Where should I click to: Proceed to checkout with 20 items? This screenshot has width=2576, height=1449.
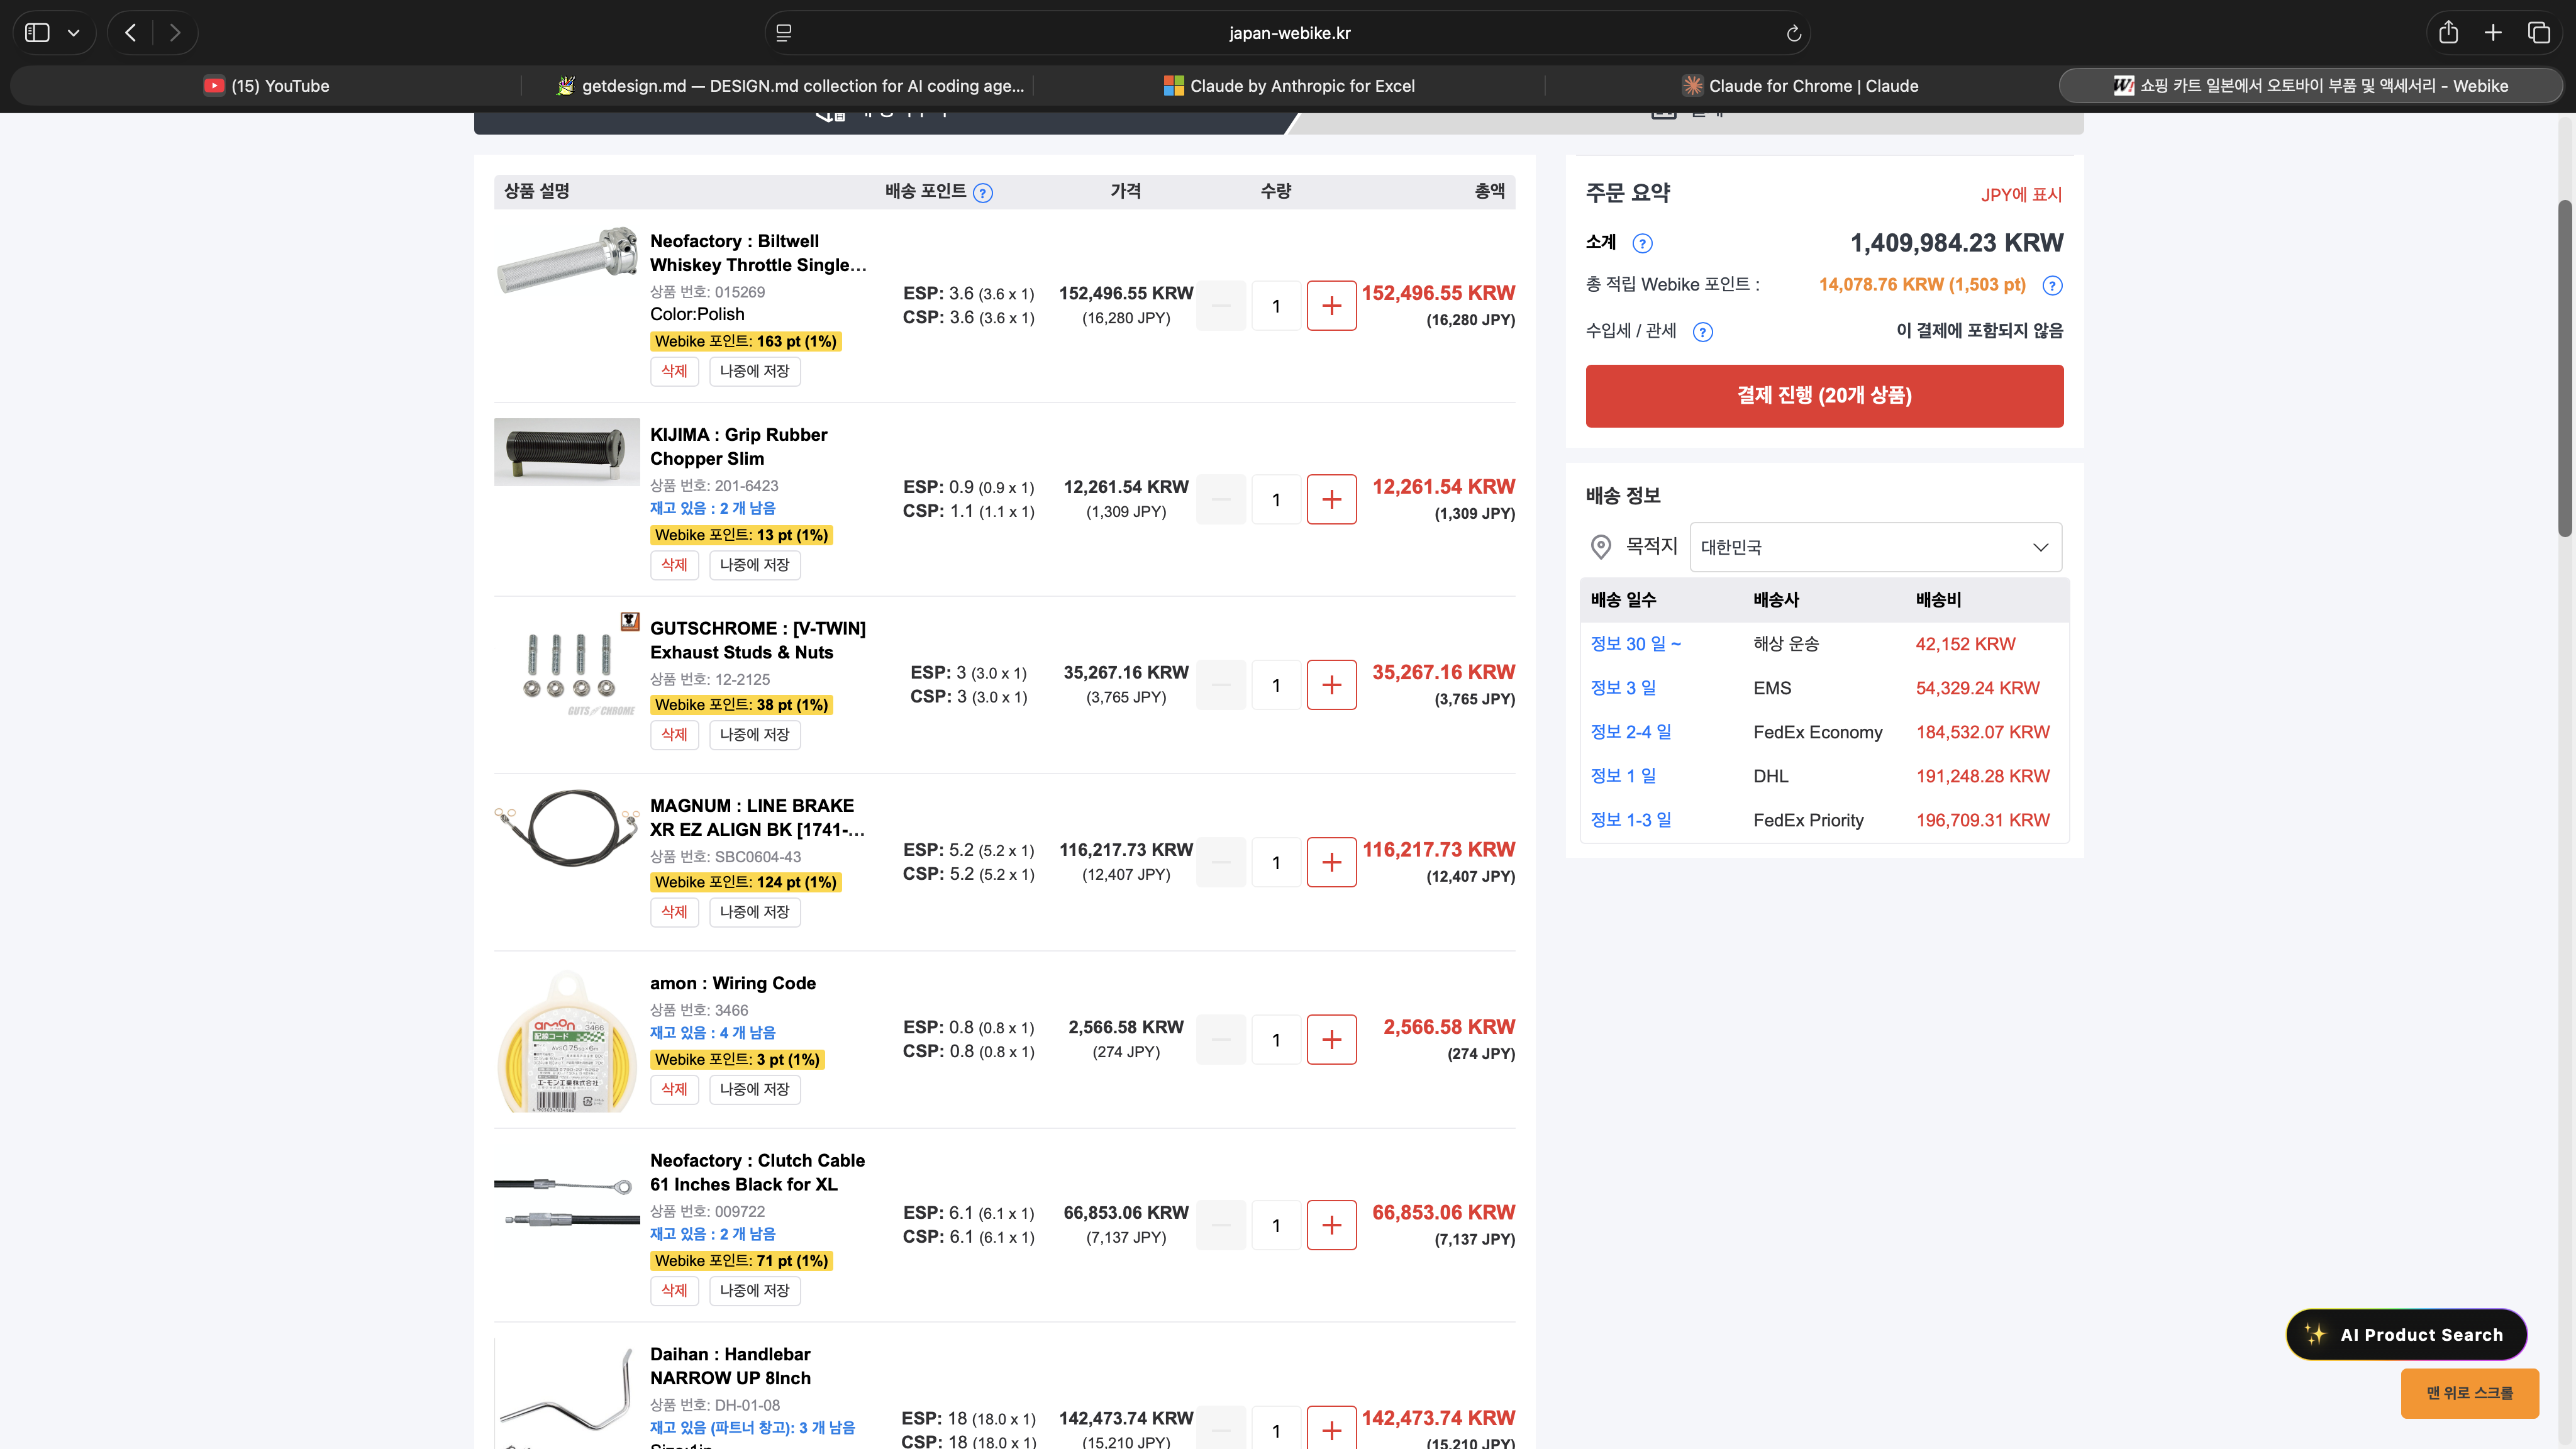tap(1824, 396)
